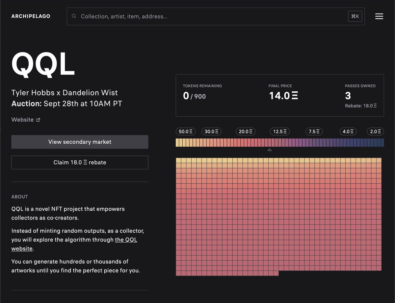Select the 20.0 Ξ price label

tap(246, 131)
